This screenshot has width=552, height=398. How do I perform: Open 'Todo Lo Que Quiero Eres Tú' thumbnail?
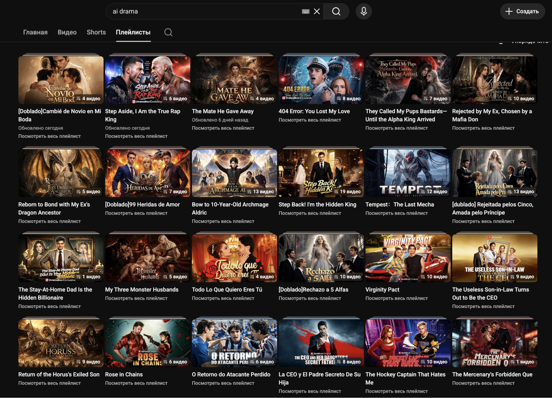click(234, 258)
